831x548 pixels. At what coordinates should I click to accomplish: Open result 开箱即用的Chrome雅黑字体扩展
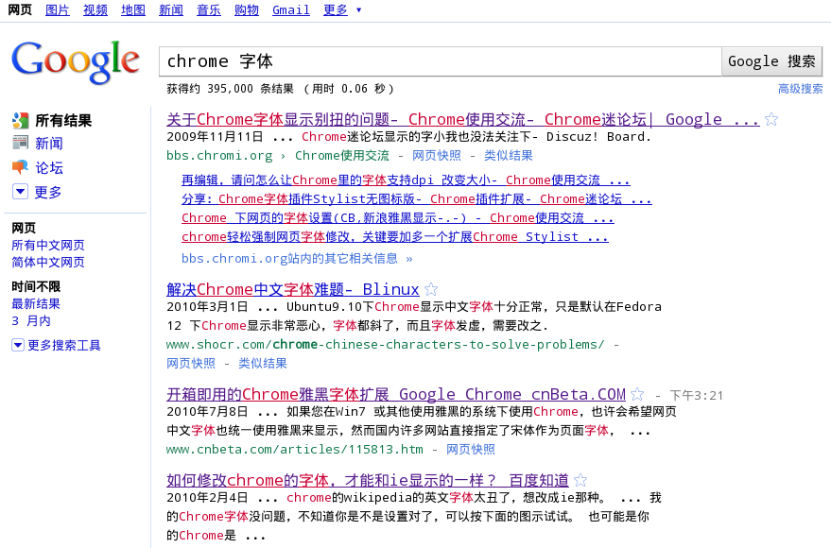pyautogui.click(x=396, y=394)
